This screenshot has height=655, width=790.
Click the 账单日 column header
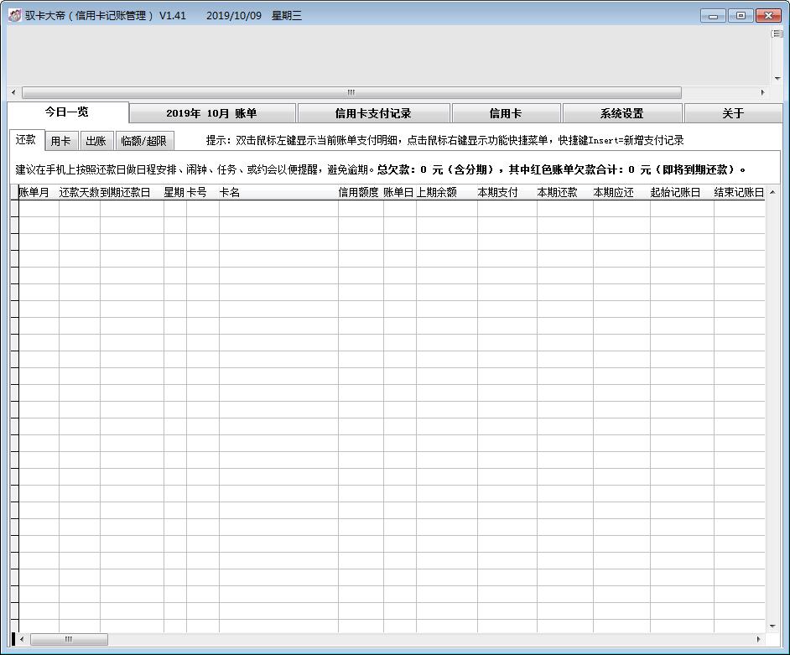398,192
